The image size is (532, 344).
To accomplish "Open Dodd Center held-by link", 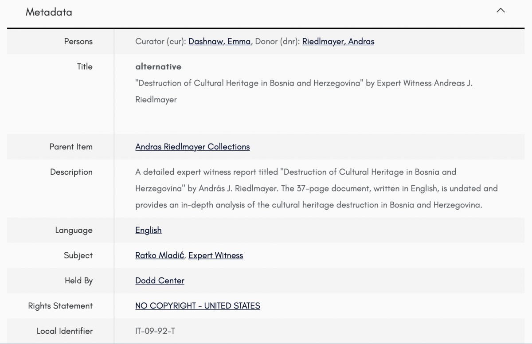I will point(160,281).
